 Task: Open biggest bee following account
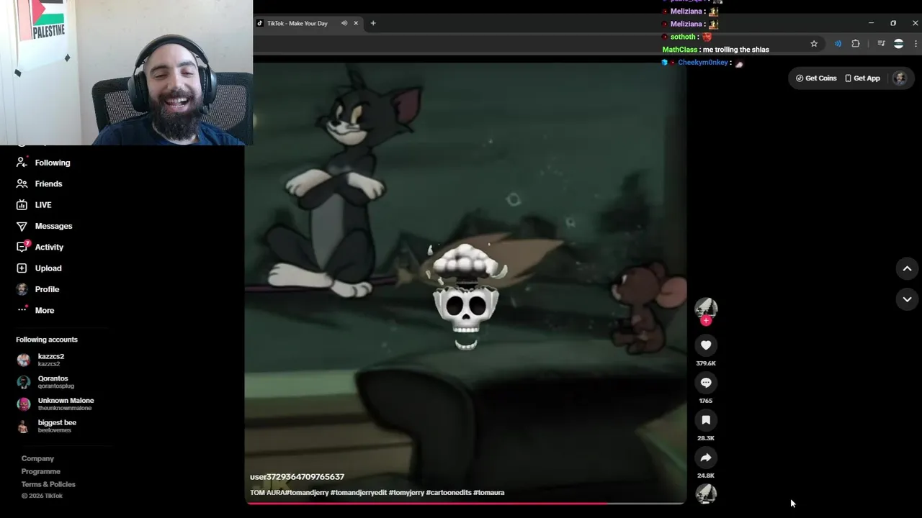(47, 426)
